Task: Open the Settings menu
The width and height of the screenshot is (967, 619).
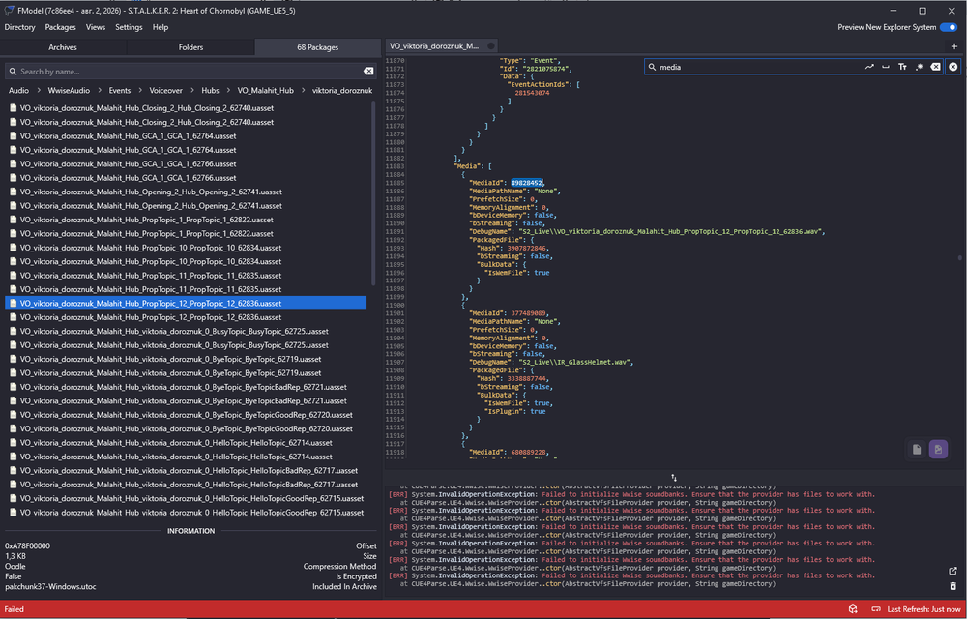Action: point(129,27)
